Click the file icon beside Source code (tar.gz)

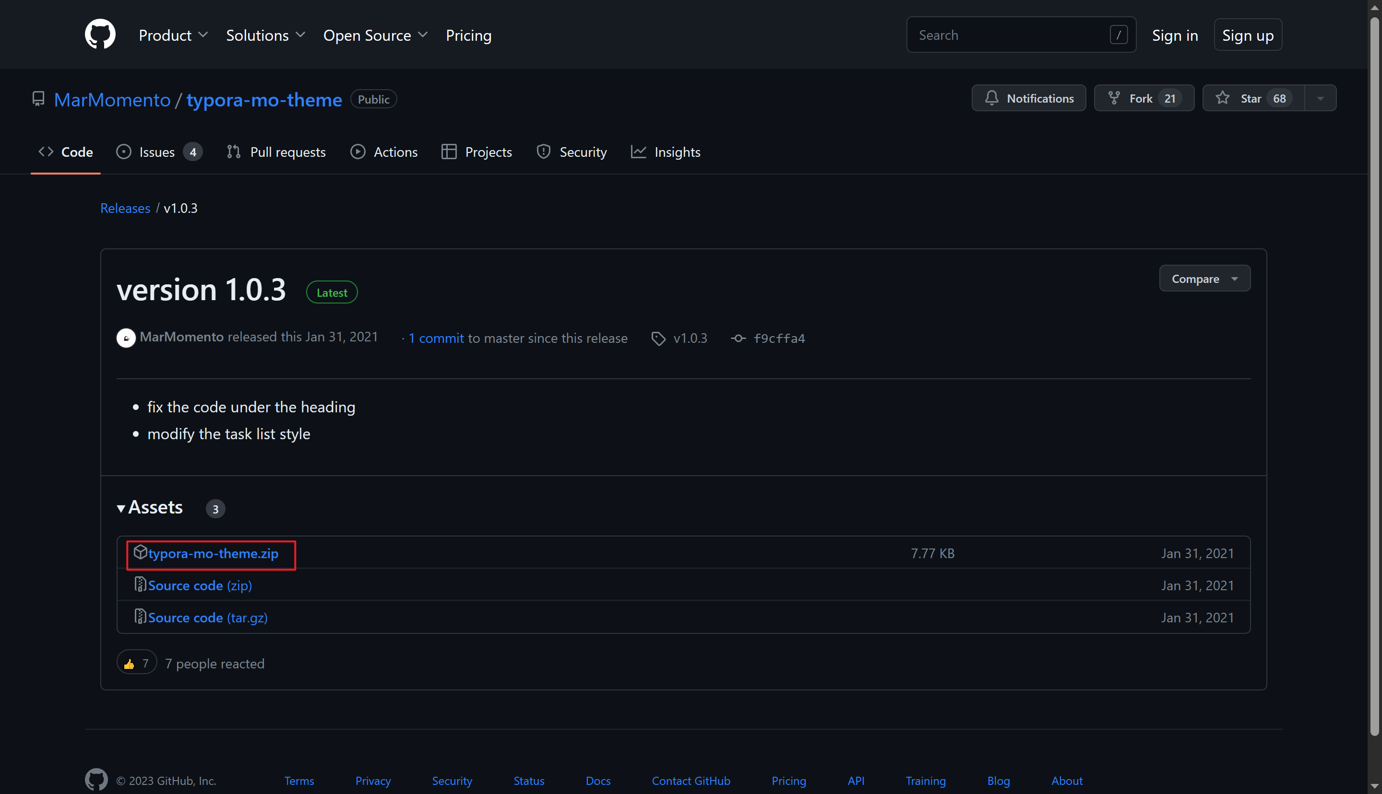(140, 616)
